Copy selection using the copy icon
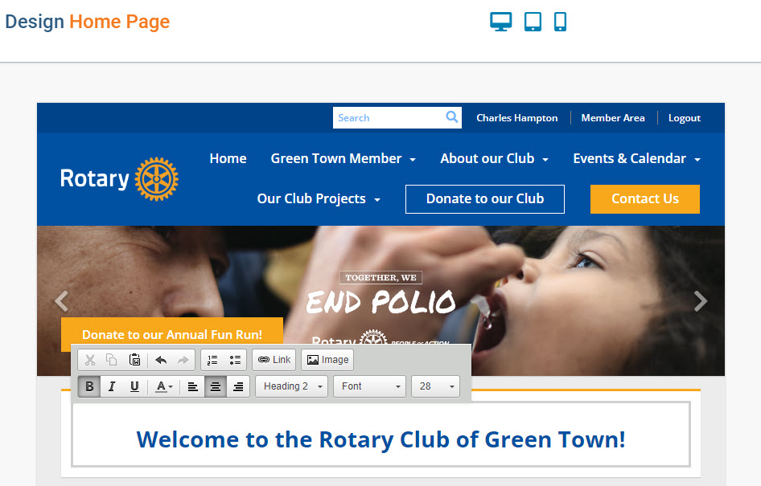The image size is (761, 486). click(x=112, y=360)
